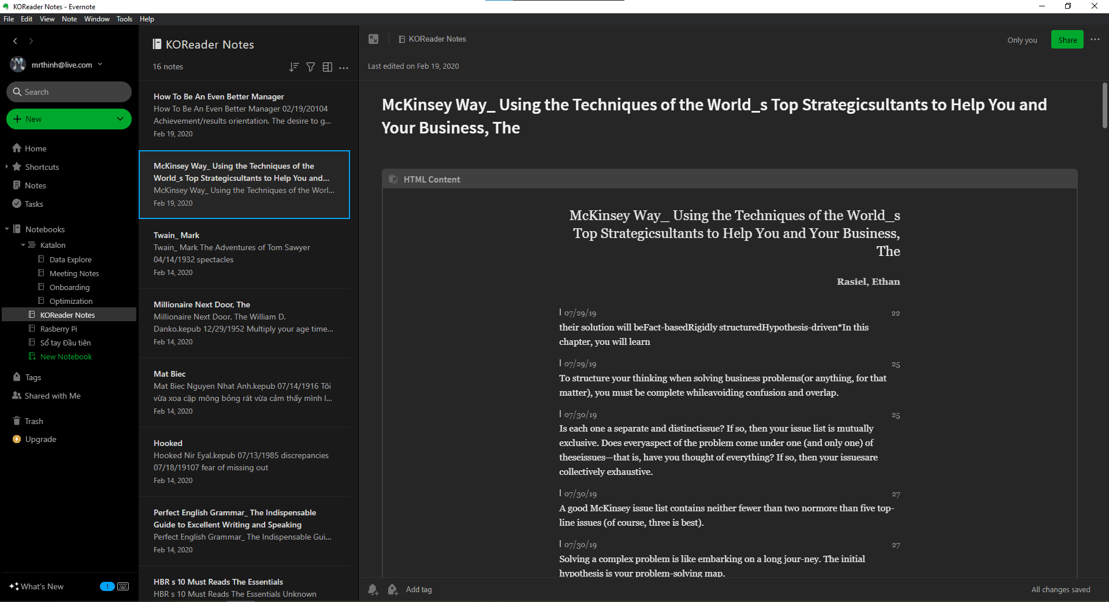The height and width of the screenshot is (602, 1109).
Task: Click the Share button
Action: coord(1067,39)
